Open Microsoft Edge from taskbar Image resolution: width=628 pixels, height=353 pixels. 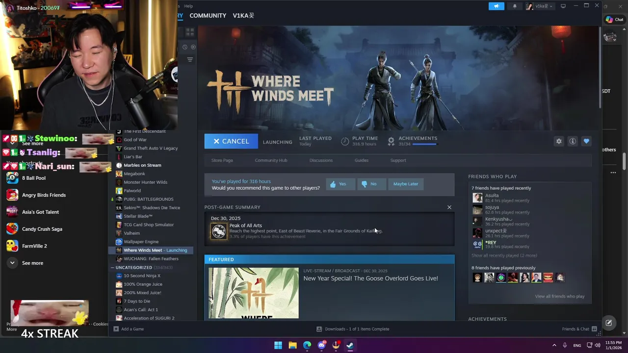pyautogui.click(x=307, y=345)
